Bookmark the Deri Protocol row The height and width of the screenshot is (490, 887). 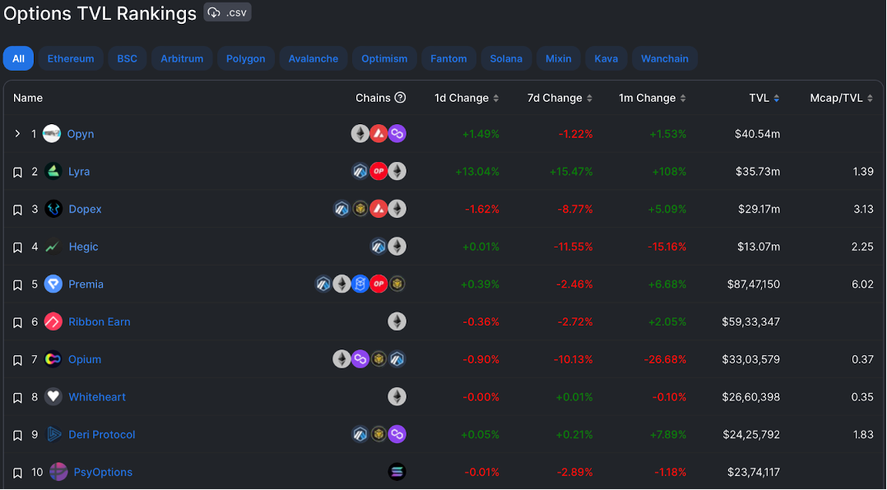coord(17,435)
